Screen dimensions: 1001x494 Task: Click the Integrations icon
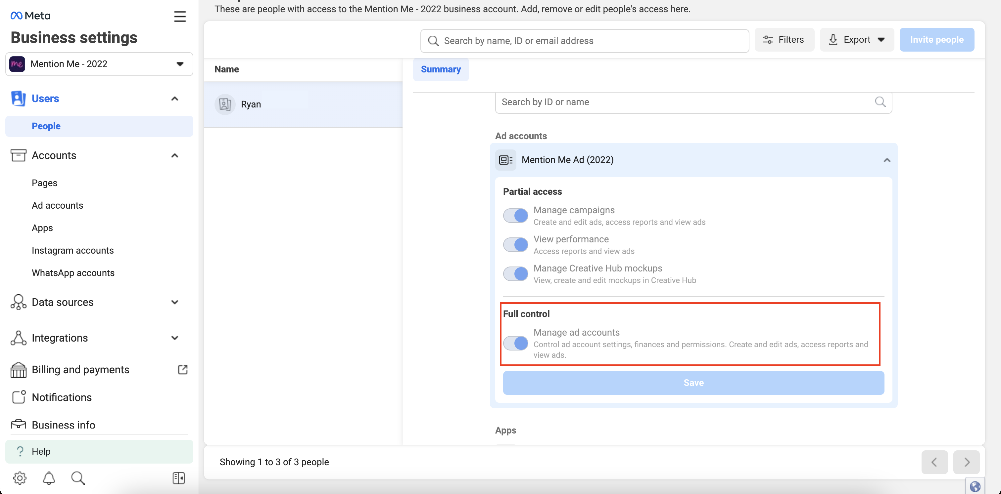18,338
